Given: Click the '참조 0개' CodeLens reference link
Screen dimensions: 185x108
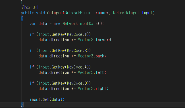Looking at the screenshot, I should click(x=30, y=7).
